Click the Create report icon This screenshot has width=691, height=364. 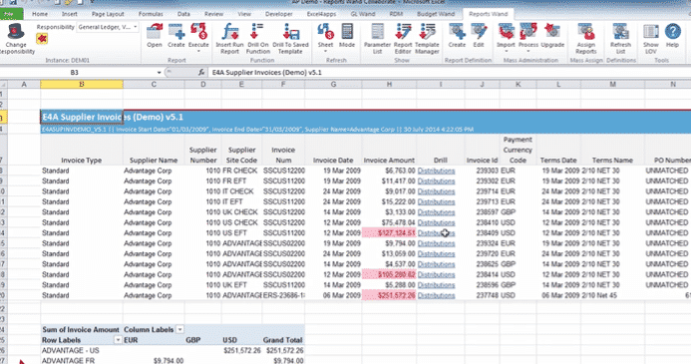pyautogui.click(x=176, y=32)
